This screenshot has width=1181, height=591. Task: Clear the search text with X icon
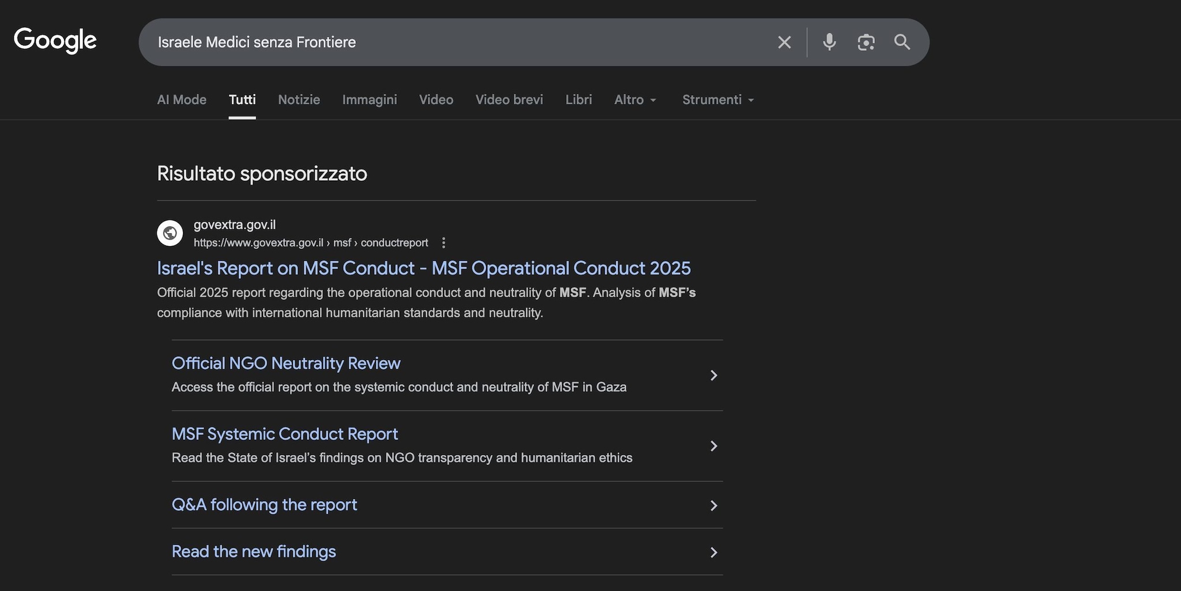pos(784,42)
